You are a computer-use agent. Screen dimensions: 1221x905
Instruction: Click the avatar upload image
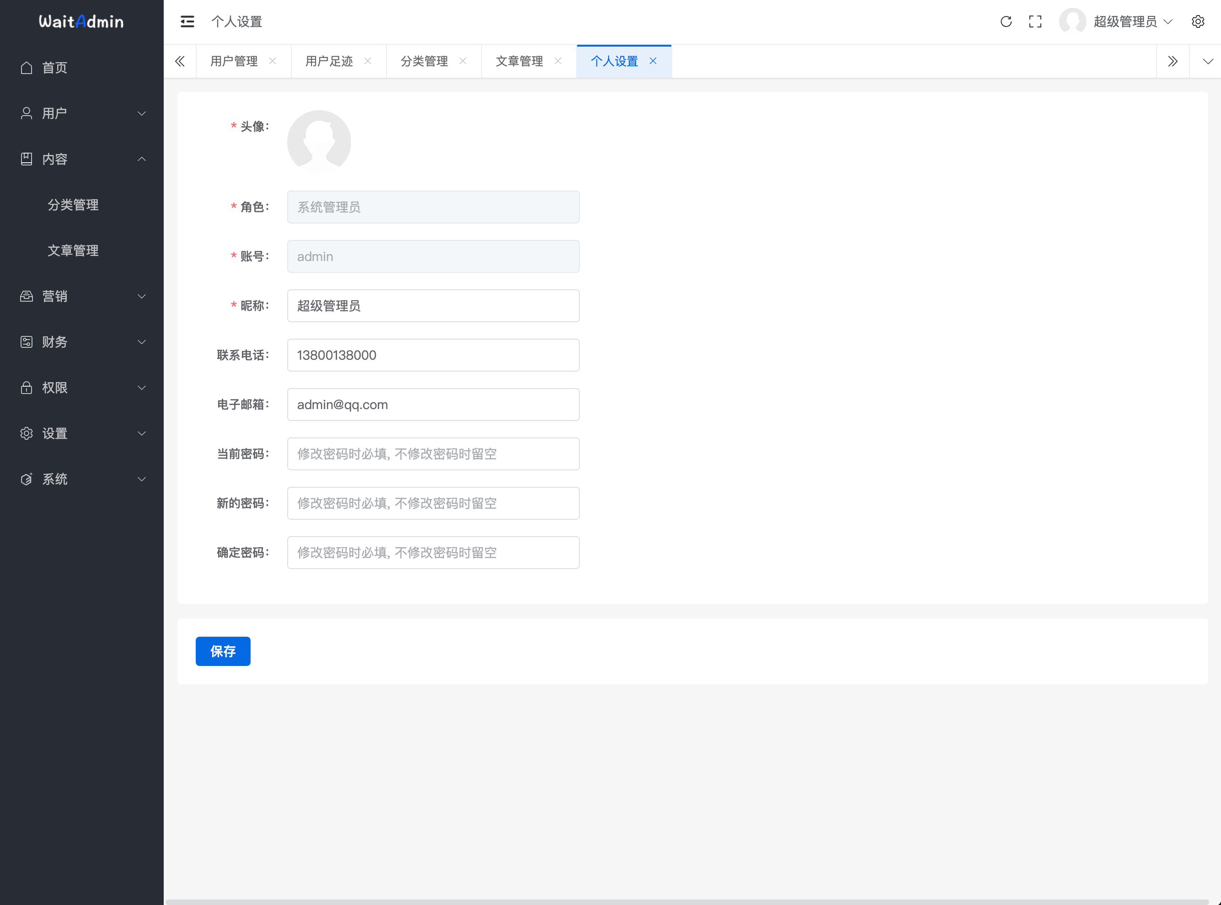tap(319, 142)
